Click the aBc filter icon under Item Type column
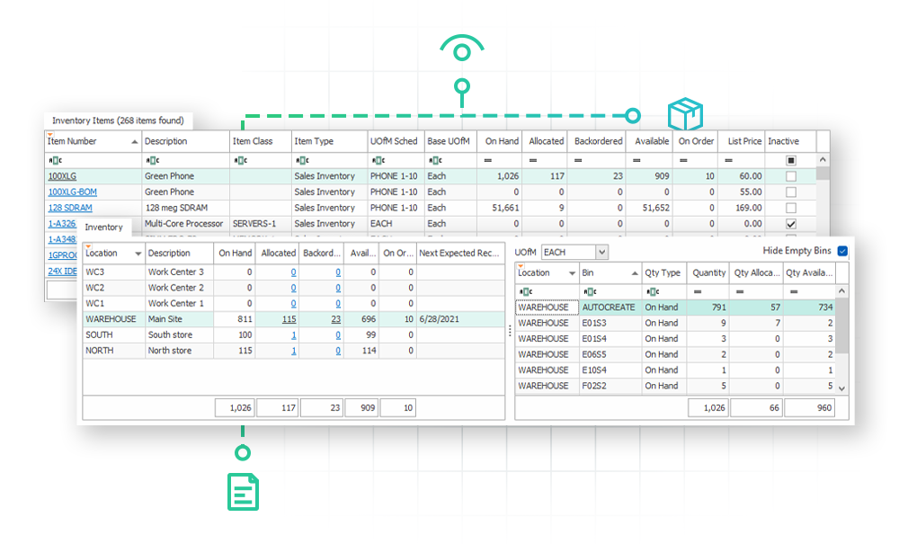Viewport: 899px width, 544px height. tap(301, 159)
